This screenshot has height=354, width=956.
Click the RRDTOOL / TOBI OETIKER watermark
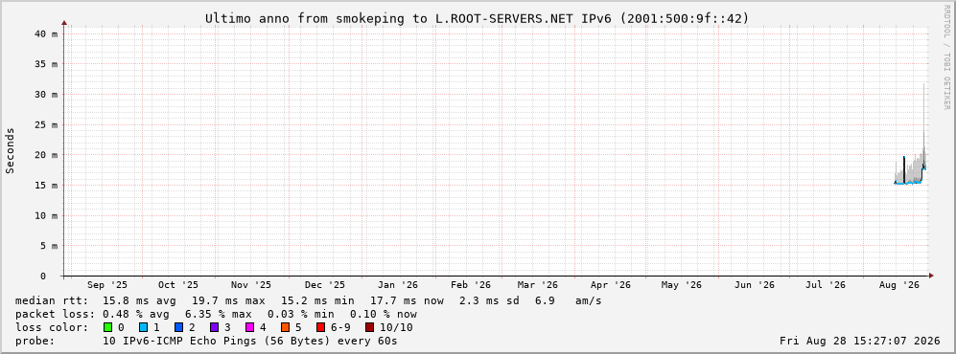tap(946, 57)
